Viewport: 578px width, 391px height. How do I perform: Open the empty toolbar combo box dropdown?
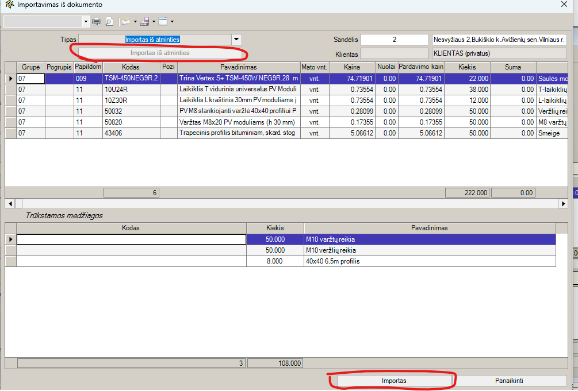pyautogui.click(x=86, y=22)
